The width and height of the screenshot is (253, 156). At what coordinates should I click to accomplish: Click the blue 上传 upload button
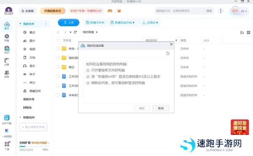[x=69, y=23]
